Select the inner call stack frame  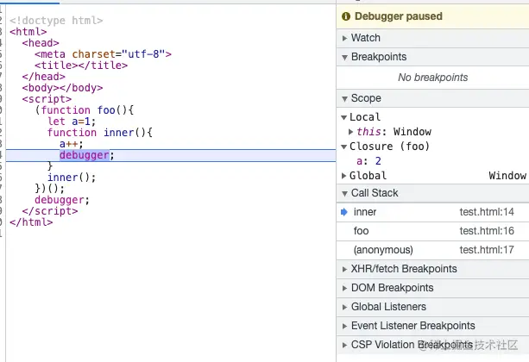pyautogui.click(x=365, y=212)
